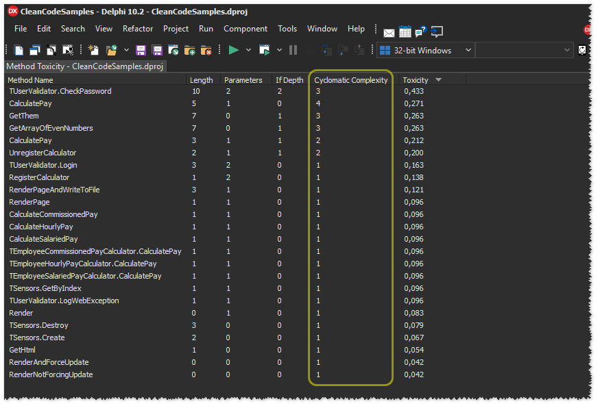This screenshot has height=408, width=600.
Task: Click the Windows logo in platform selector
Action: [385, 51]
